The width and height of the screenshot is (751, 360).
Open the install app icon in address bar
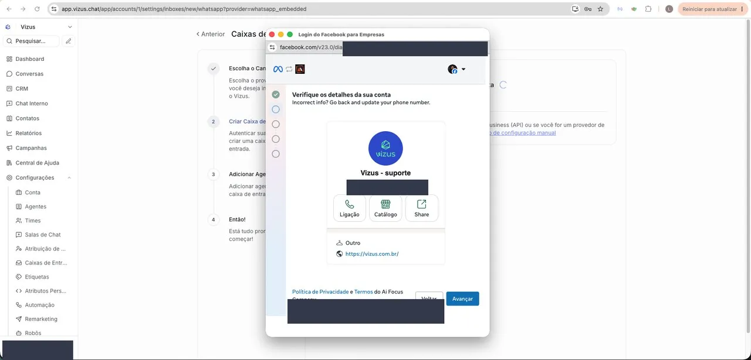tap(575, 9)
